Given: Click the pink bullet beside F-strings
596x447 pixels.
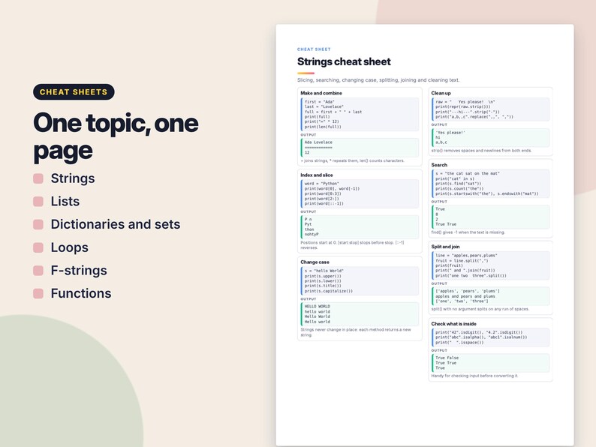Looking at the screenshot, I should tap(38, 271).
